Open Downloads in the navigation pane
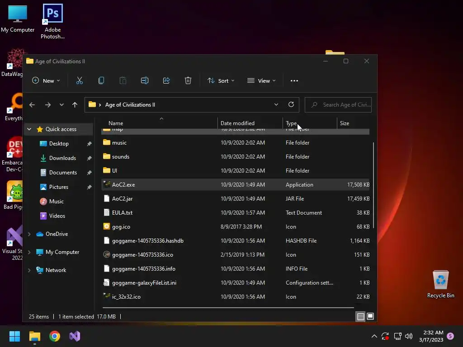Viewport: 463px width, 347px height. click(x=62, y=158)
